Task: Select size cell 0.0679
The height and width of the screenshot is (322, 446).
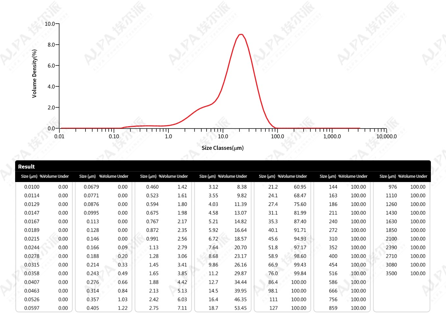Action: [91, 187]
